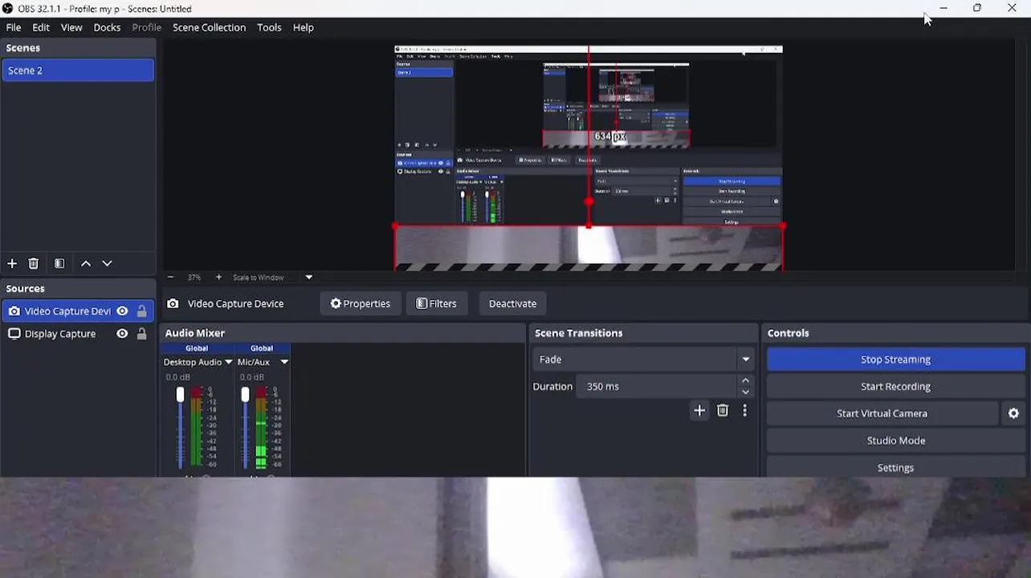This screenshot has height=578, width=1031.
Task: Click the Stop Streaming button
Action: click(896, 360)
